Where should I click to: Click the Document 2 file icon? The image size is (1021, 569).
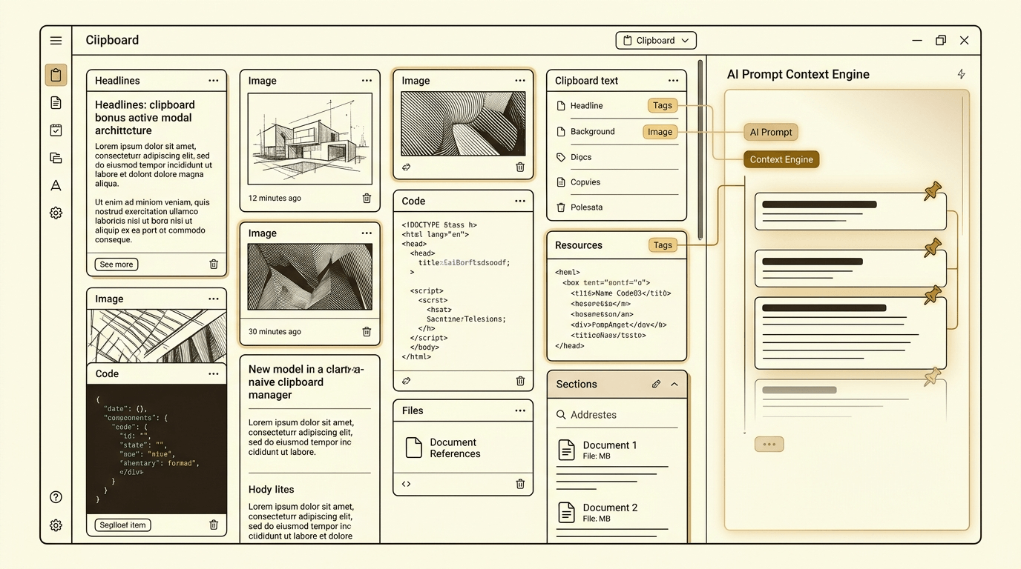pyautogui.click(x=567, y=513)
